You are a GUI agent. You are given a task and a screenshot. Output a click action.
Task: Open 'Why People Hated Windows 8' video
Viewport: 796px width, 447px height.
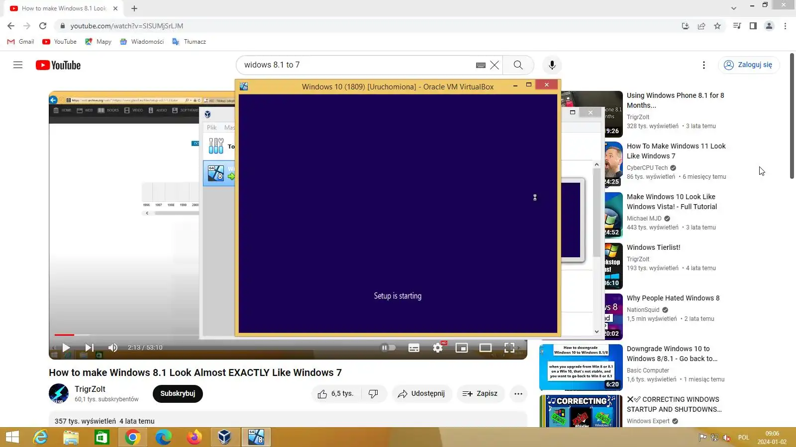pyautogui.click(x=673, y=298)
